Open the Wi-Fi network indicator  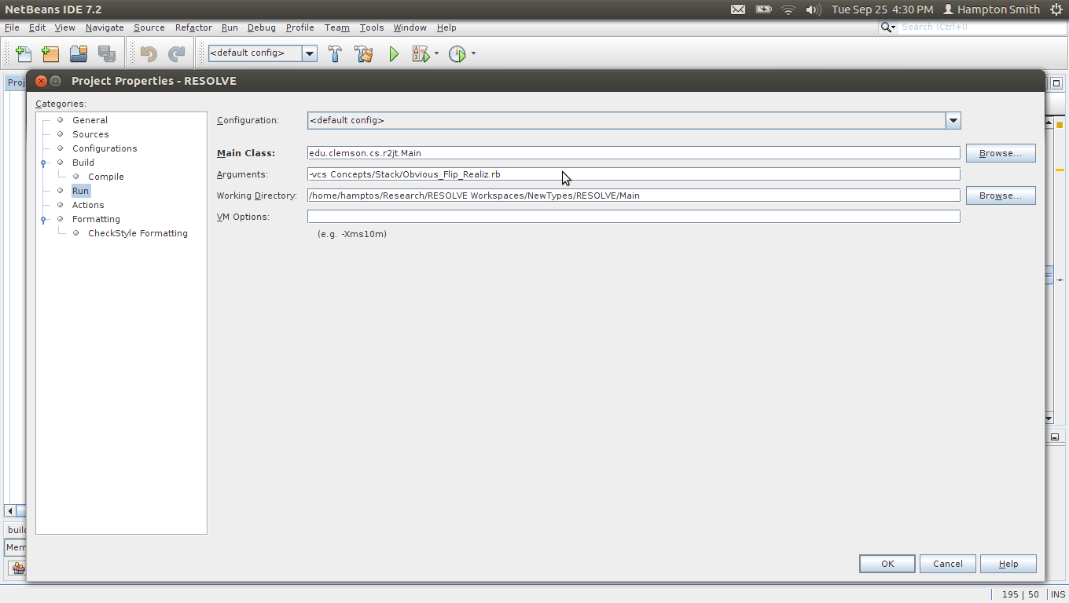[x=788, y=9]
